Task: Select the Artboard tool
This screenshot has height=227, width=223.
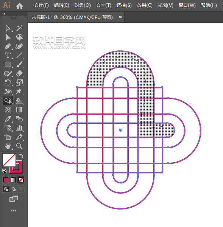Action: 8,137
